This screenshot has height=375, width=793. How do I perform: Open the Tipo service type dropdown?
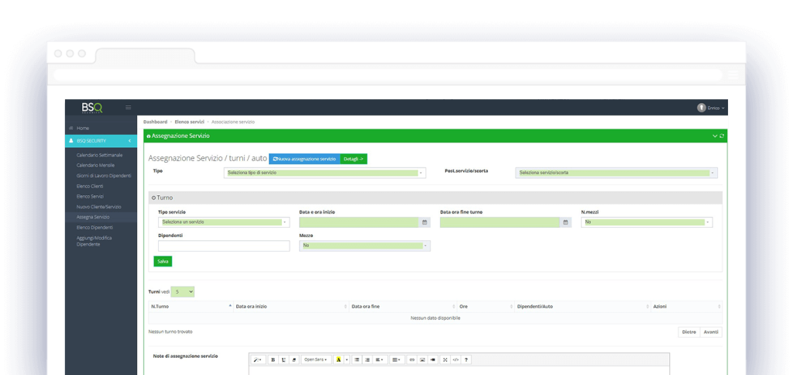click(324, 173)
